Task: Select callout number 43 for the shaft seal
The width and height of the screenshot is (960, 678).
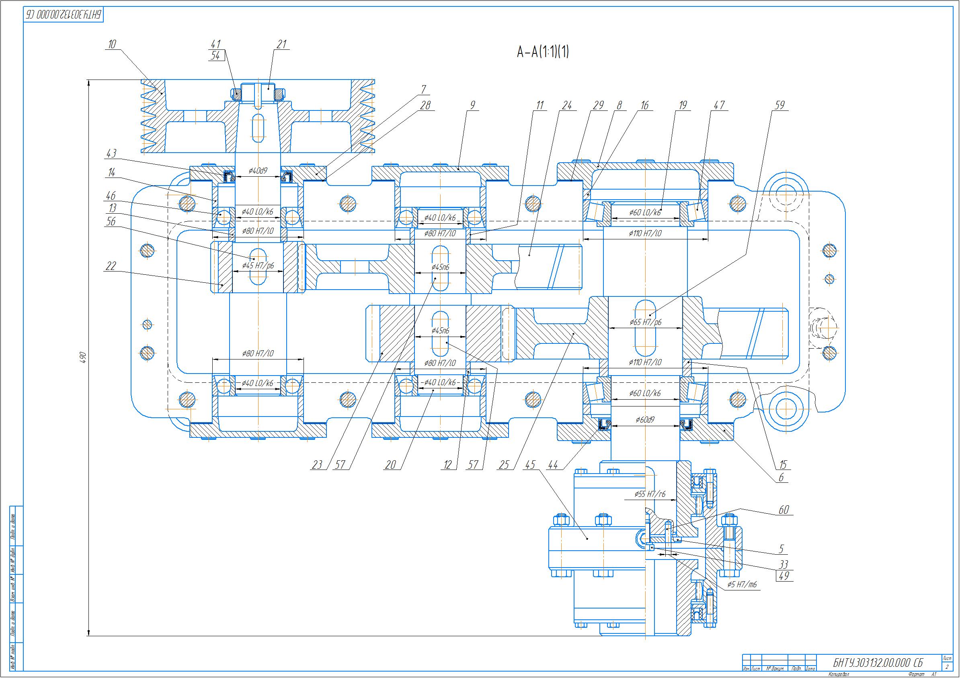Action: [x=111, y=154]
